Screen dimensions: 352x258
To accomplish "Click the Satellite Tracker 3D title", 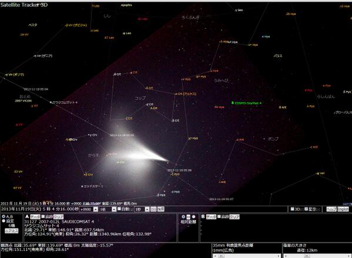I will coord(24,5).
